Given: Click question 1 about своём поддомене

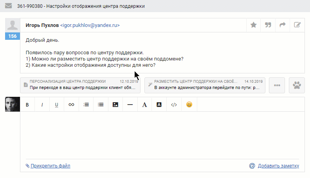Looking at the screenshot, I should 105,59.
